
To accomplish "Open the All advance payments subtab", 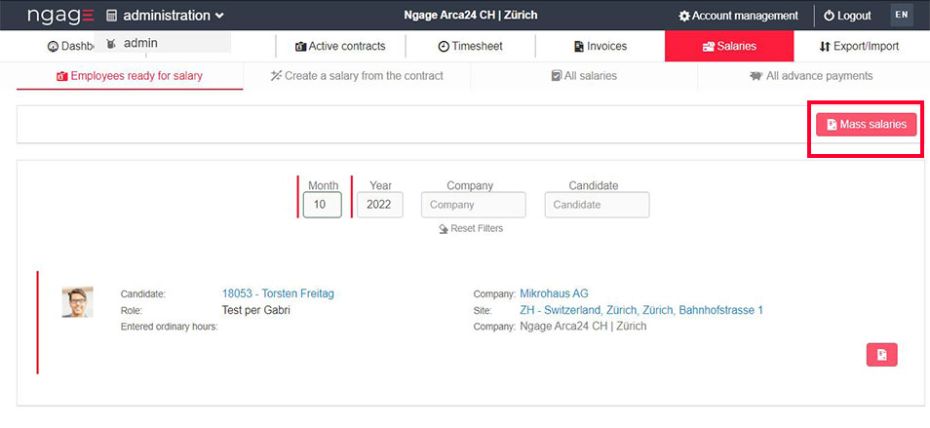I will pyautogui.click(x=811, y=76).
